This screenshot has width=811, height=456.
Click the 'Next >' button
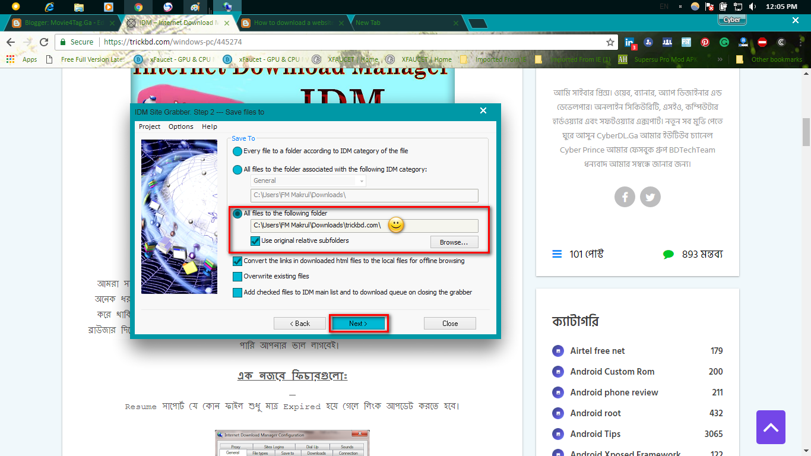point(359,324)
